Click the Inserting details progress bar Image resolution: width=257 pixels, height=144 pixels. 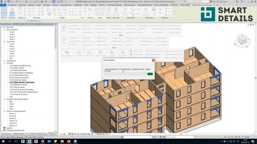point(128,74)
